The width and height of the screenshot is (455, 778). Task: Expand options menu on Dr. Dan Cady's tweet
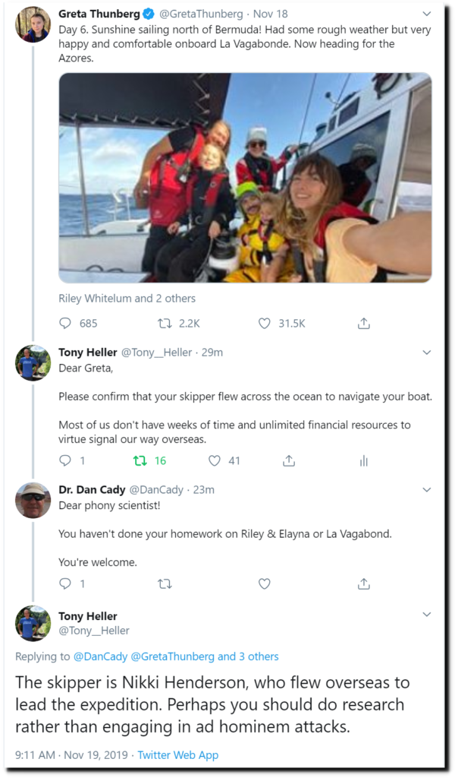coord(427,489)
